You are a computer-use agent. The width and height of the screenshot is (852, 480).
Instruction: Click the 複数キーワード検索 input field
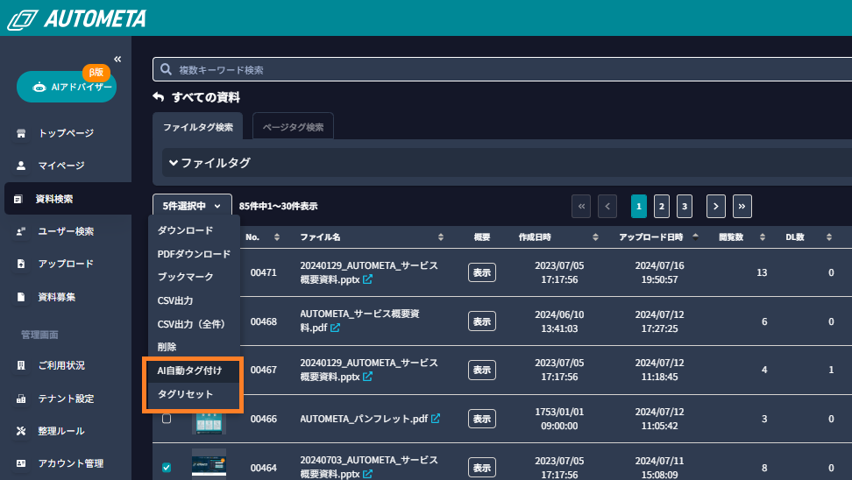[502, 69]
